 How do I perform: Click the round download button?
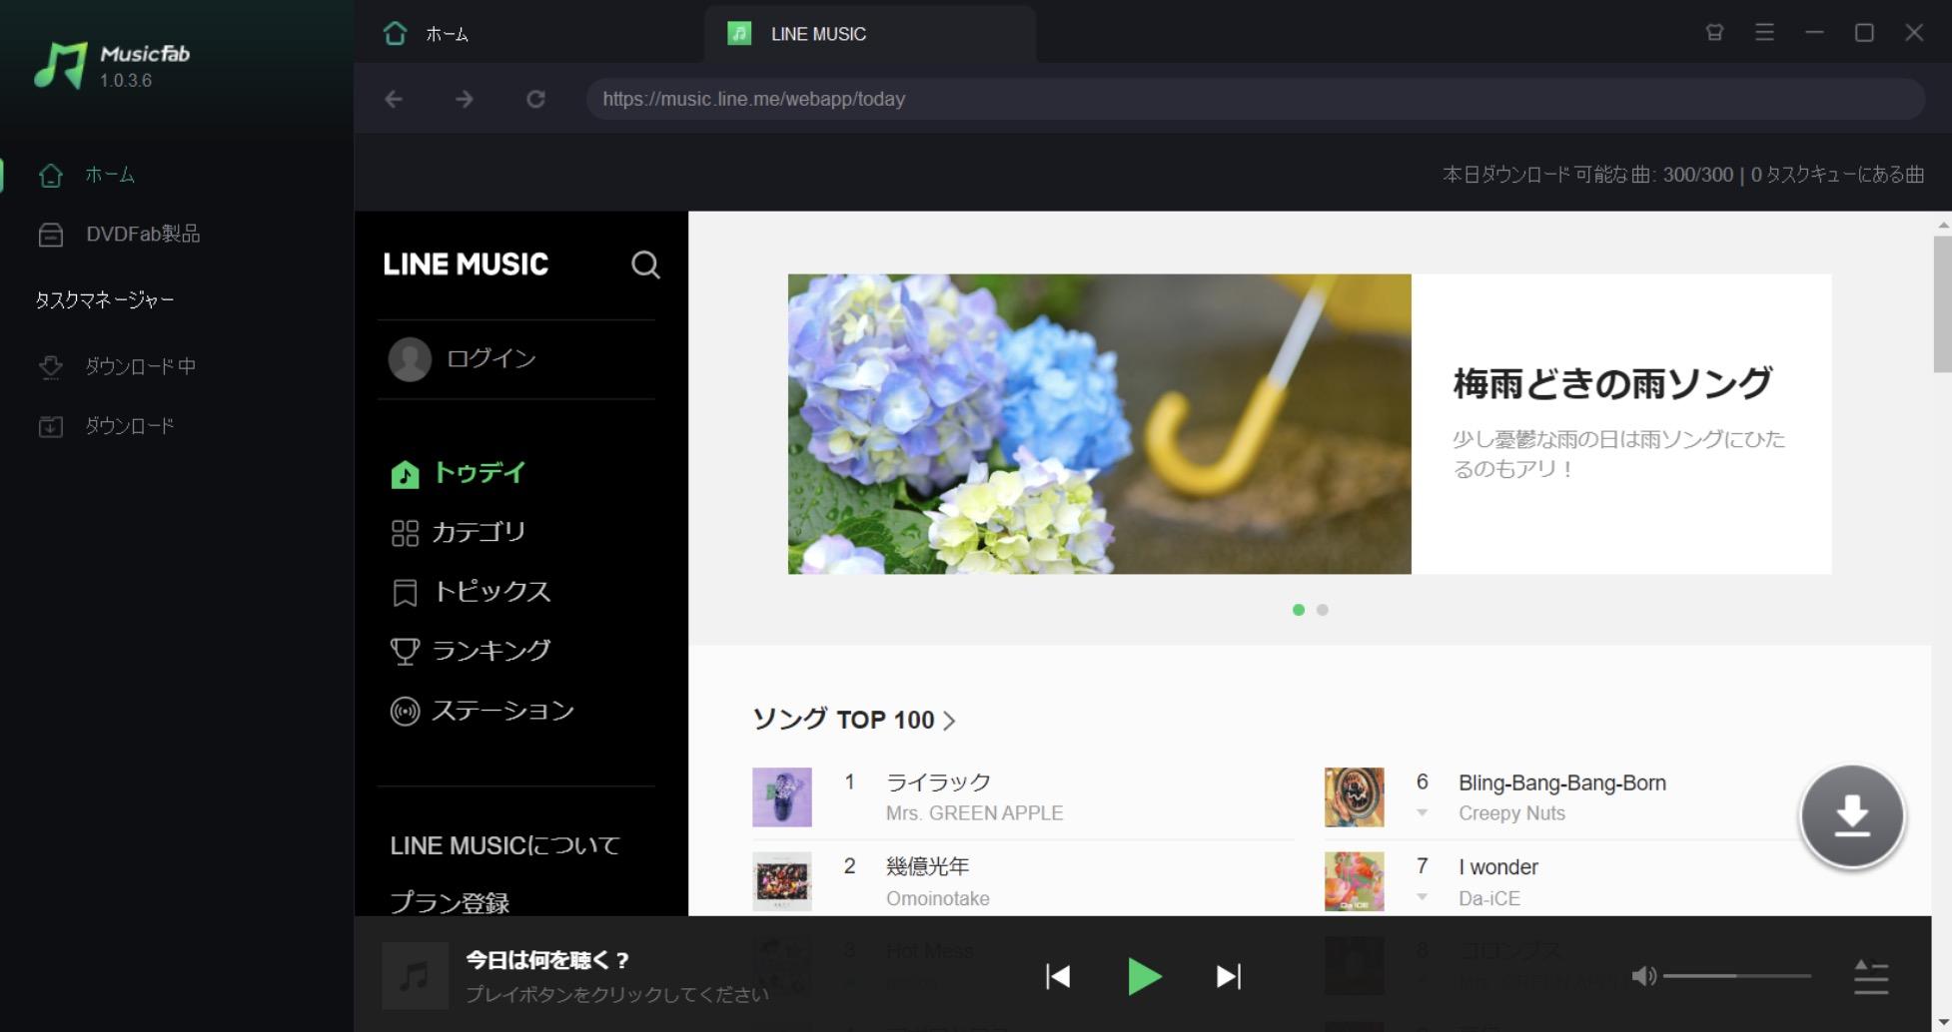tap(1852, 816)
